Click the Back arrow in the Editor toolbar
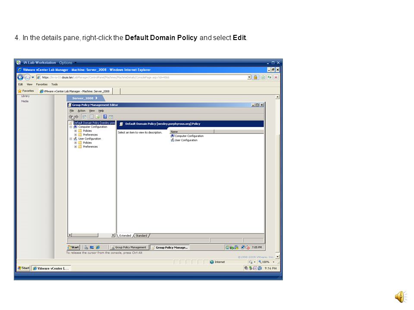 (x=71, y=117)
